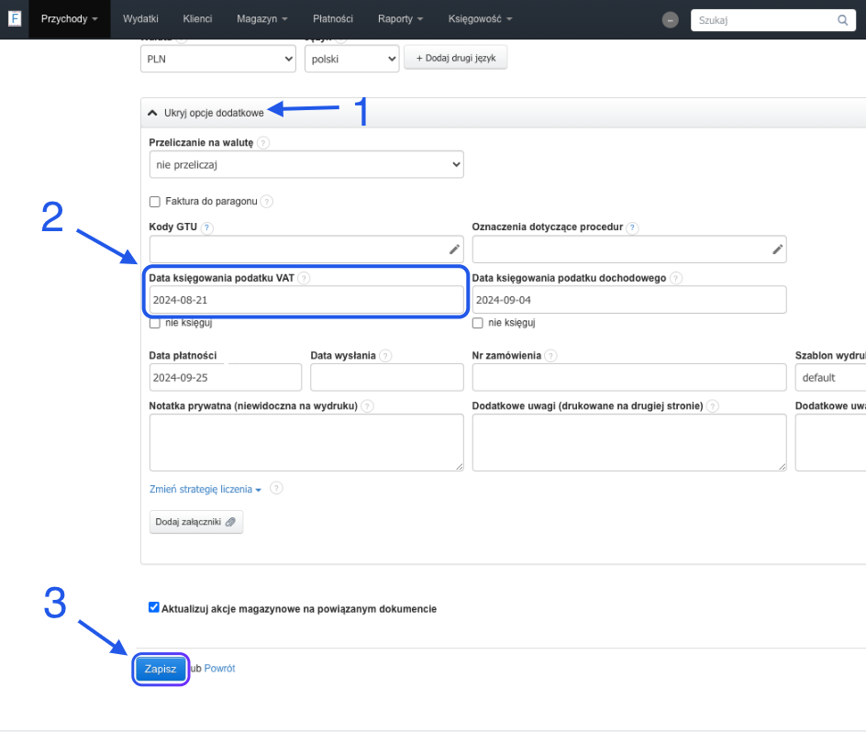Click help icon next to Faktura do paragonu
Viewport: 866px width, 732px height.
pos(266,201)
